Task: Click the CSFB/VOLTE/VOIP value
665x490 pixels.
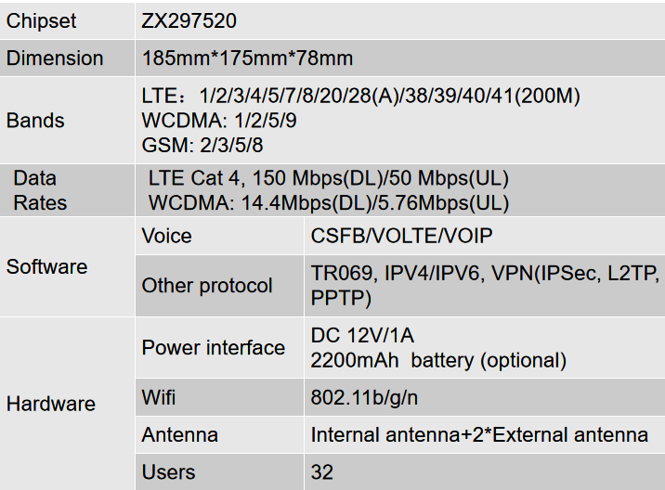Action: click(401, 236)
